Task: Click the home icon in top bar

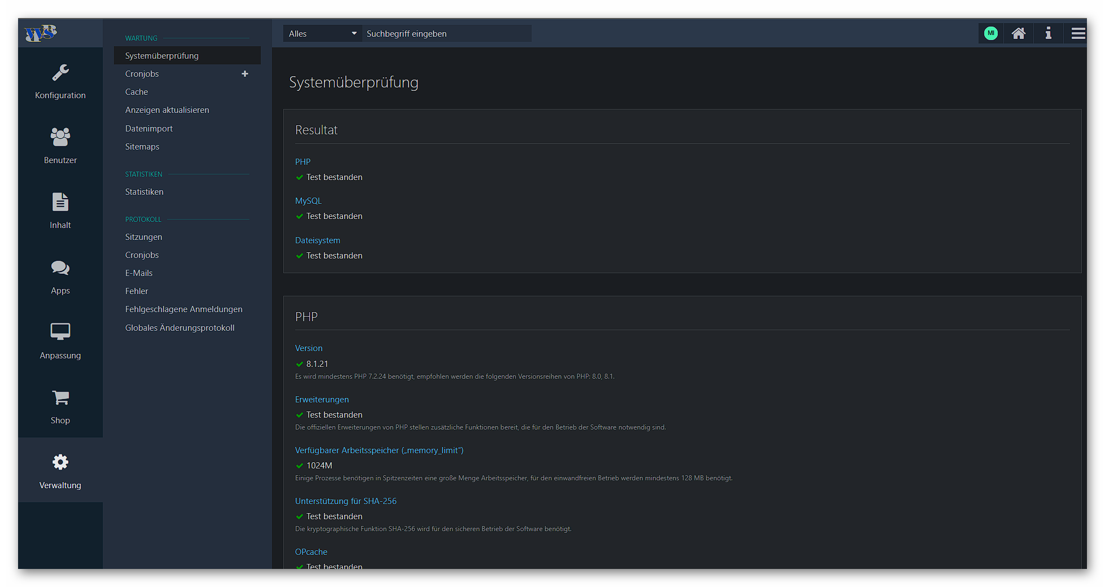Action: coord(1018,34)
